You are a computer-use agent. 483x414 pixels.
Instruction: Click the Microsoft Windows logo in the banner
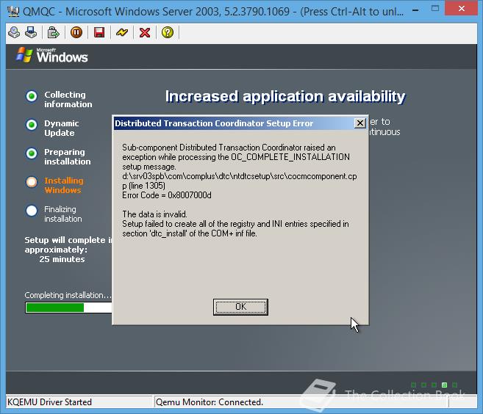pos(51,56)
